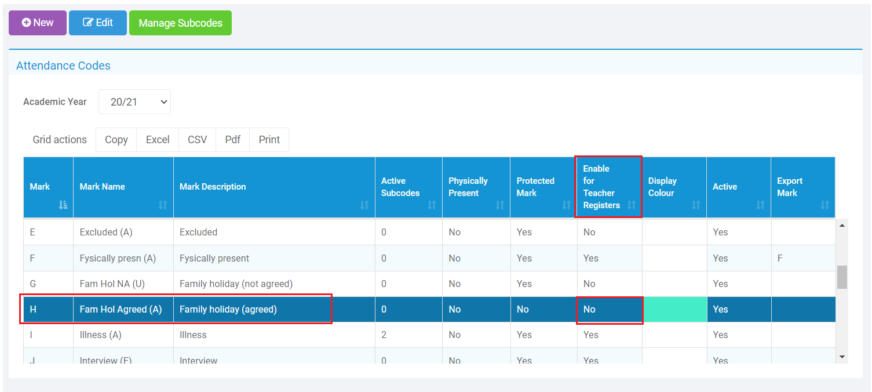Sort by Mark Description using arrows icon
The height and width of the screenshot is (392, 872).
click(364, 205)
